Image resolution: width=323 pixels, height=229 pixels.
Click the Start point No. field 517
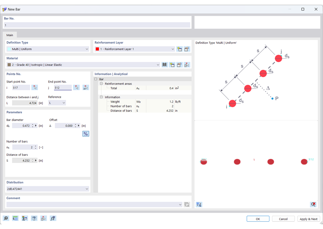tap(21, 88)
